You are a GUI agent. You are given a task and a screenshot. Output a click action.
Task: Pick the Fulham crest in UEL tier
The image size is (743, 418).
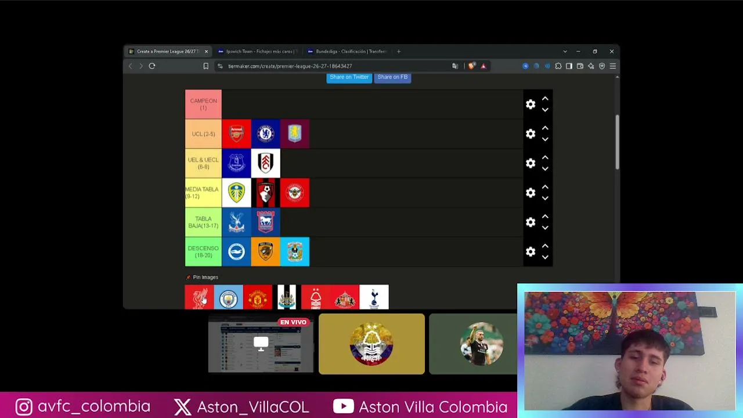[266, 163]
